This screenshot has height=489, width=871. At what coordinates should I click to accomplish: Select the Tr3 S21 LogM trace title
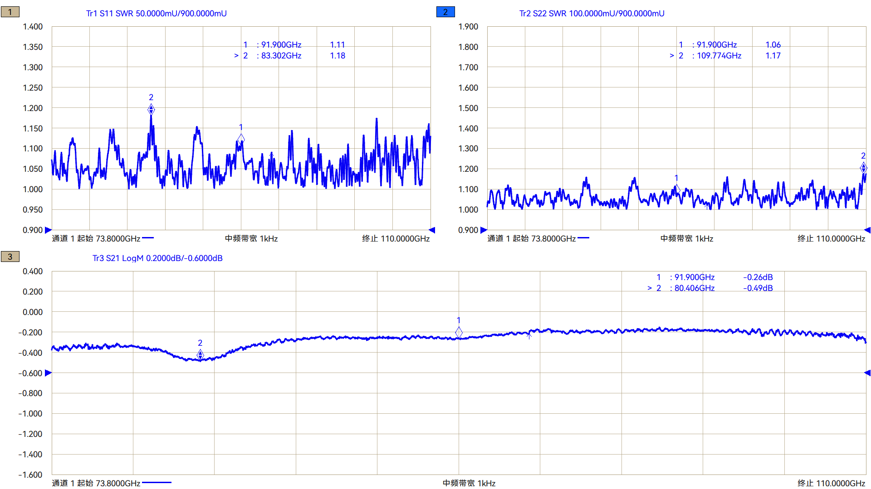coord(157,258)
